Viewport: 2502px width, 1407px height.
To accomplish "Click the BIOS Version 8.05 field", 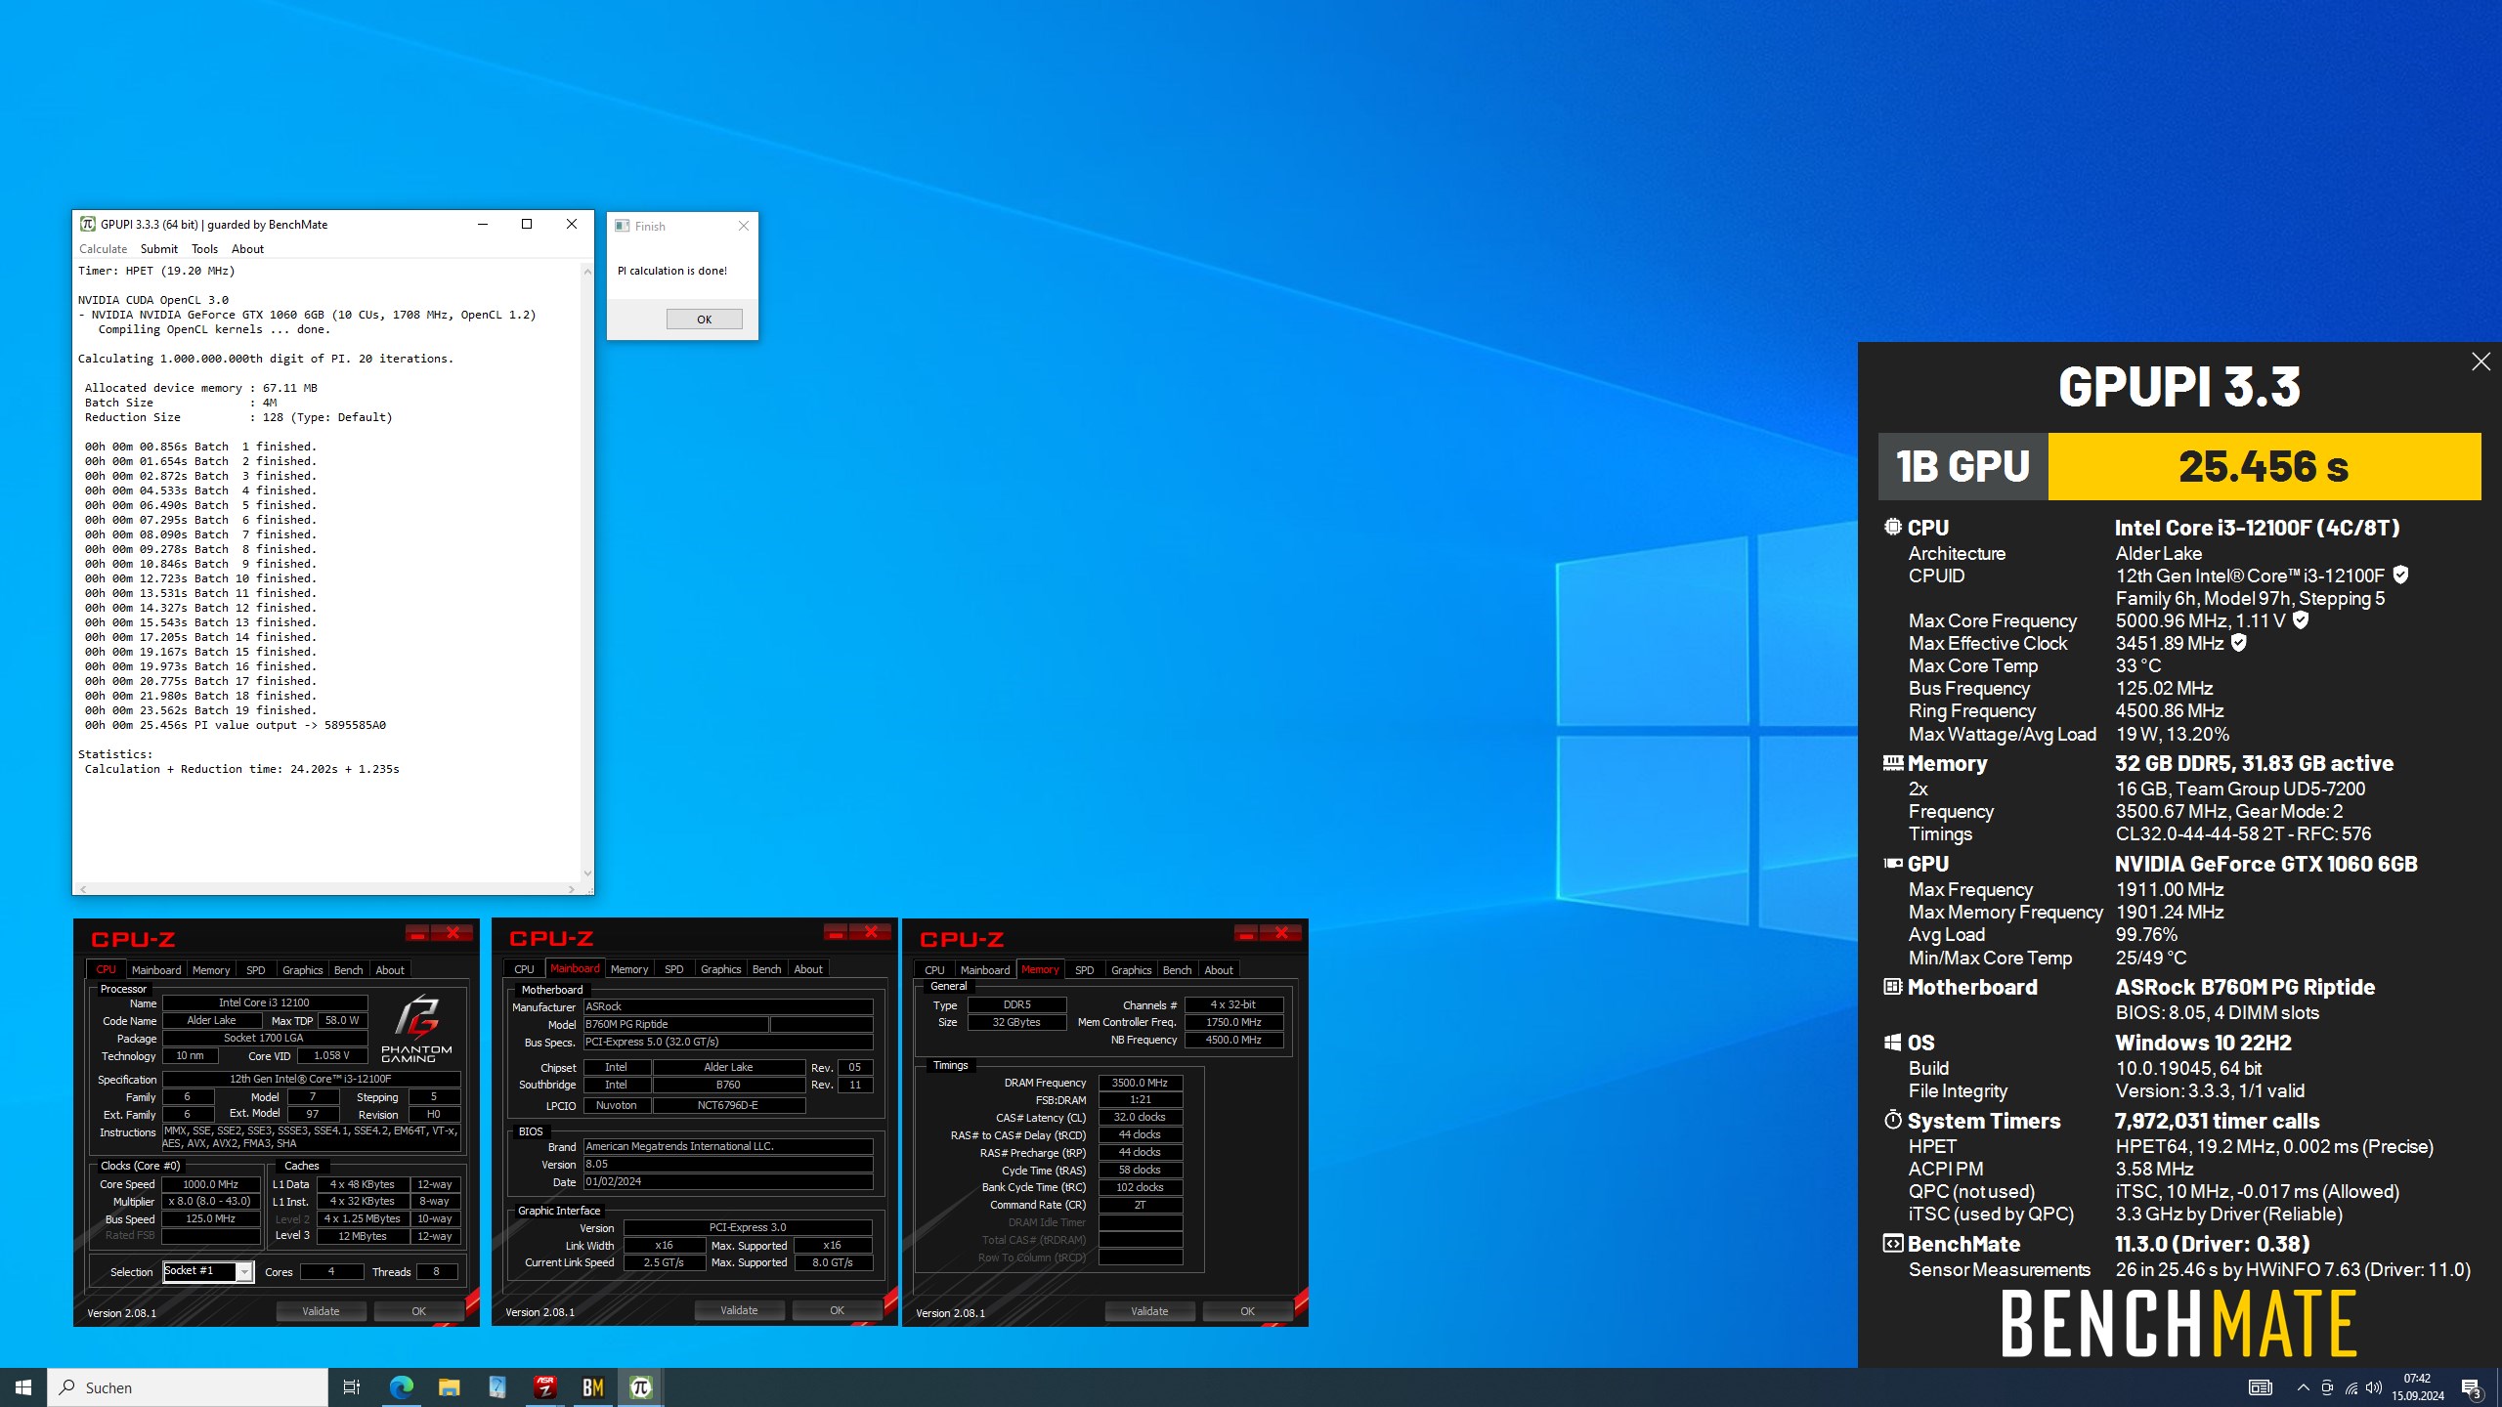I will point(728,1164).
